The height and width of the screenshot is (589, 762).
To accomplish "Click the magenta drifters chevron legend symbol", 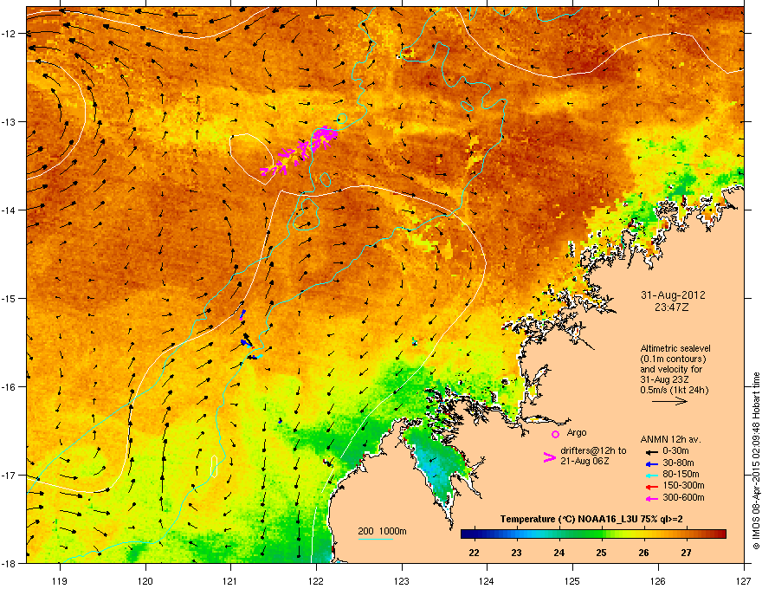I will pyautogui.click(x=549, y=456).
